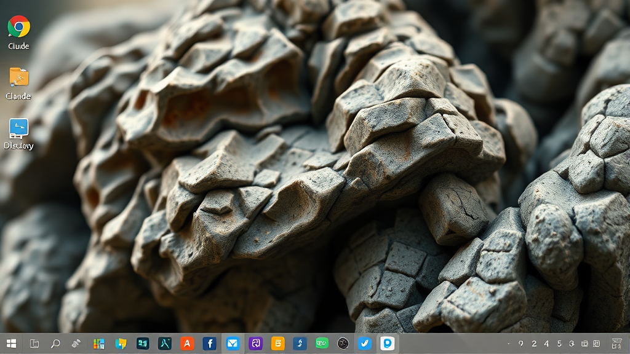This screenshot has height=354, width=630.
Task: Open the notification center at taskbar end
Action: [x=616, y=344]
